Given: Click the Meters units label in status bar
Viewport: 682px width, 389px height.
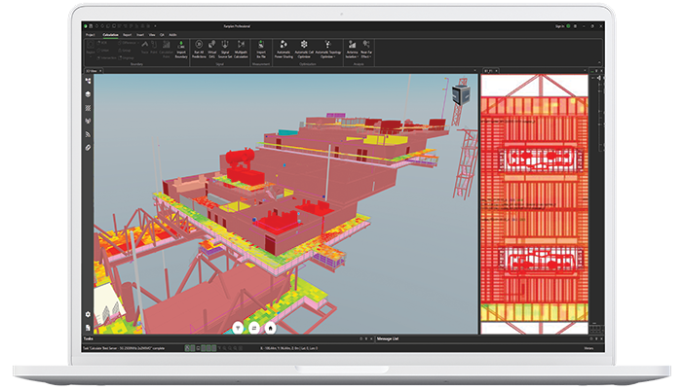Looking at the screenshot, I should pyautogui.click(x=588, y=348).
